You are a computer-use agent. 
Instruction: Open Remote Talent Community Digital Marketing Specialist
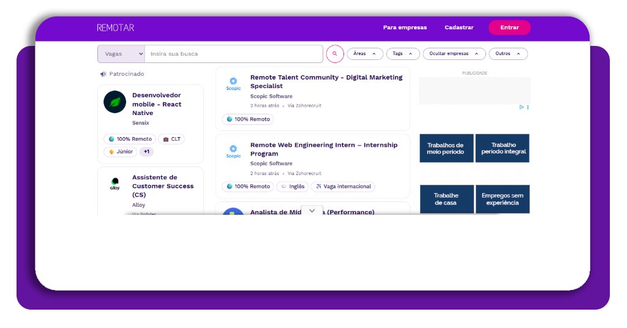pyautogui.click(x=326, y=81)
